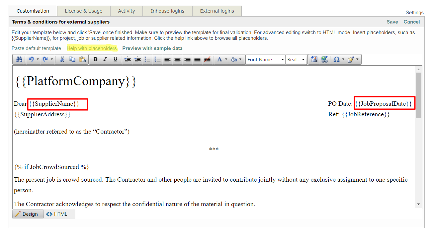Screen dimensions: 430x233
Task: Expand the font size dropdown
Action: click(x=296, y=60)
